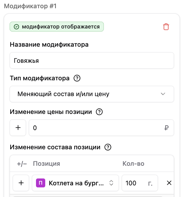This screenshot has height=197, width=183.
Task: Expand modifier type list via chevron arrow
Action: click(163, 94)
